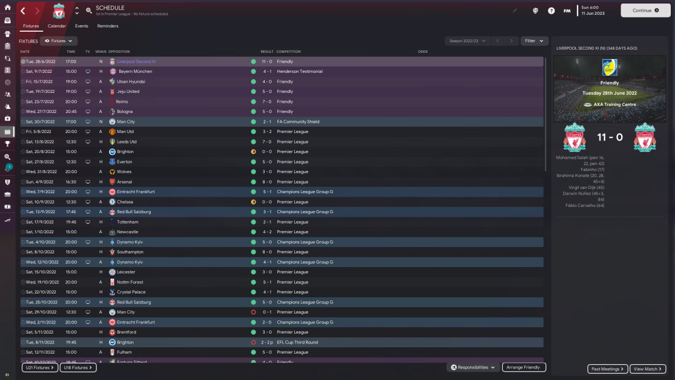Click the fixtures list vertical scrollbar
Screen dimensions: 675x380
click(x=545, y=114)
